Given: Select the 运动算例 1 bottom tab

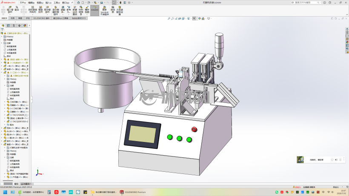Looking at the screenshot, I should click(26, 184).
